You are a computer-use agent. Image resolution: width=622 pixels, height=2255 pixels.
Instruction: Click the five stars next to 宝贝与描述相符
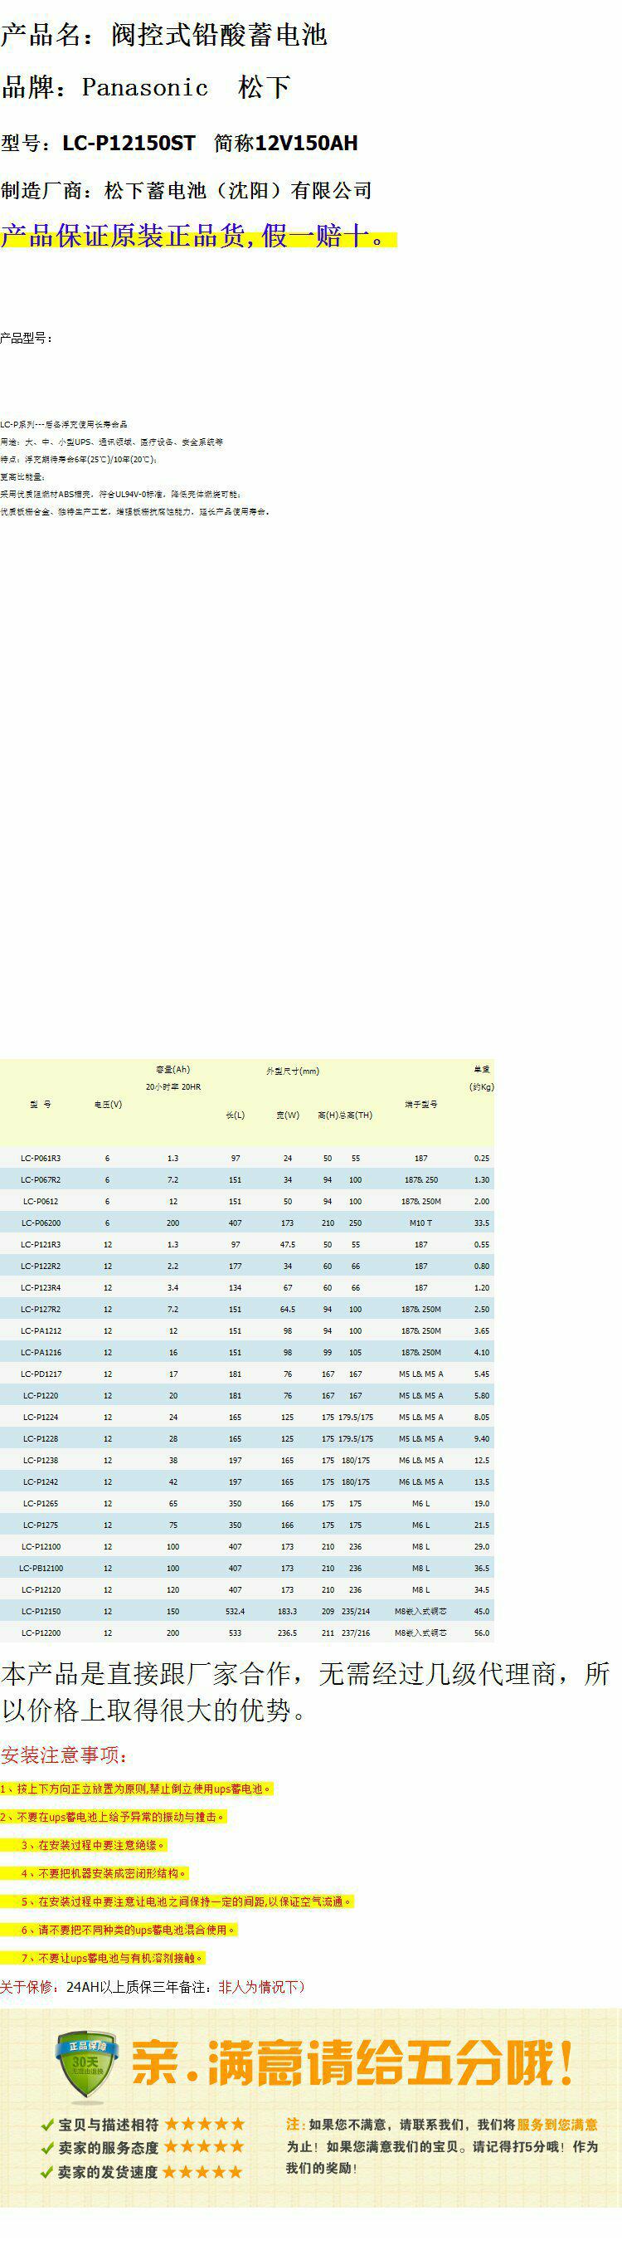(205, 2124)
